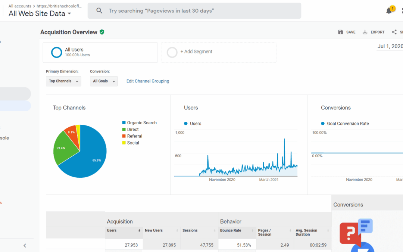Sort by the Users column arrow

tap(139, 231)
